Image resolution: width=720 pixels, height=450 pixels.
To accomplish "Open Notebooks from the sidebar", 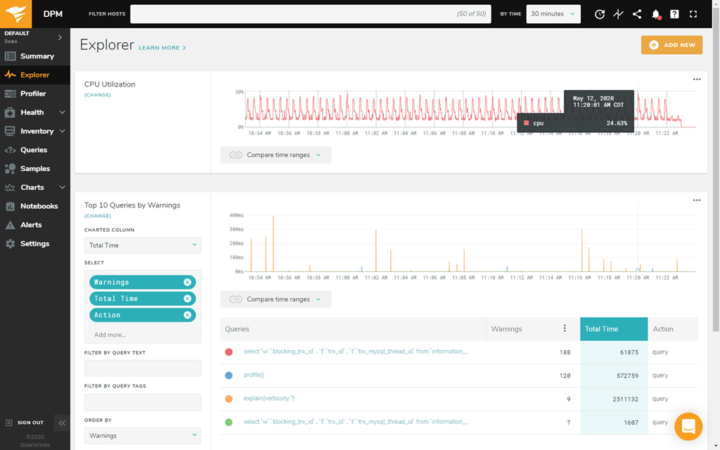I will [39, 206].
